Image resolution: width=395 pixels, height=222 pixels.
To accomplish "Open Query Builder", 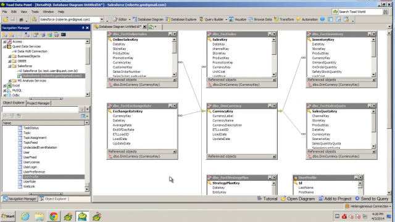I will click(x=211, y=19).
